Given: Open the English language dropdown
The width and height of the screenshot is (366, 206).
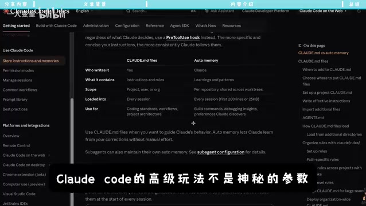Looking at the screenshot, I should tap(84, 11).
